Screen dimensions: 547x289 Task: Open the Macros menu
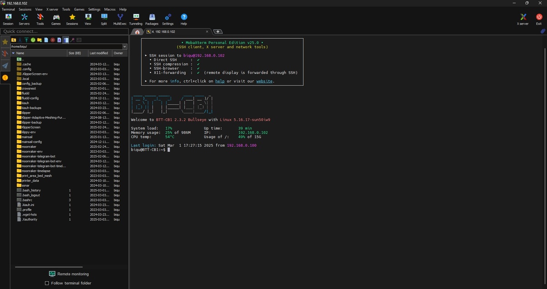tap(109, 9)
